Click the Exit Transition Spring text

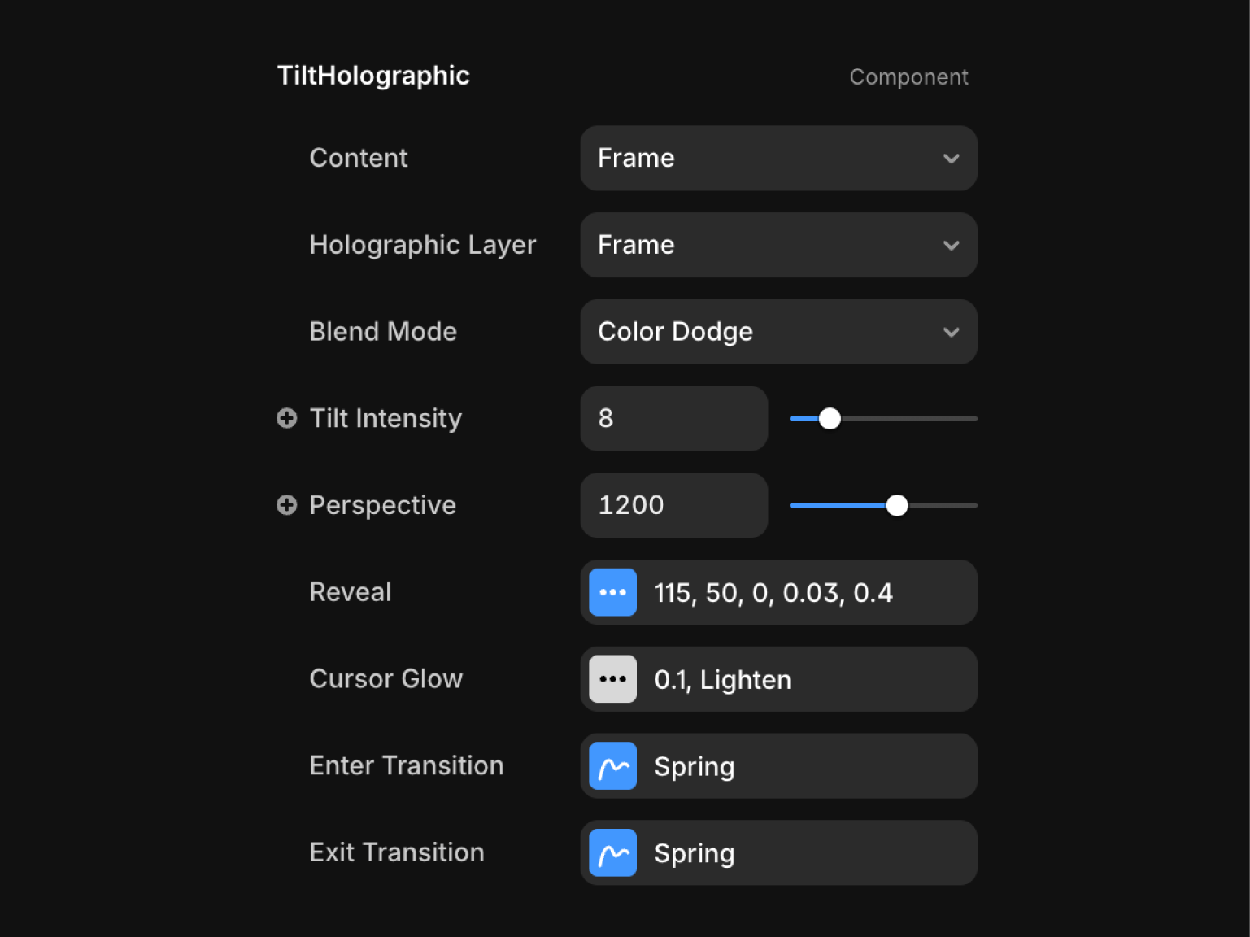pyautogui.click(x=695, y=853)
